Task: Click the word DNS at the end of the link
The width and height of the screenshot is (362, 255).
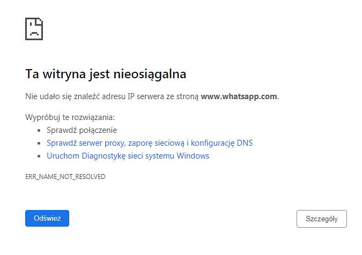Action: pyautogui.click(x=245, y=143)
